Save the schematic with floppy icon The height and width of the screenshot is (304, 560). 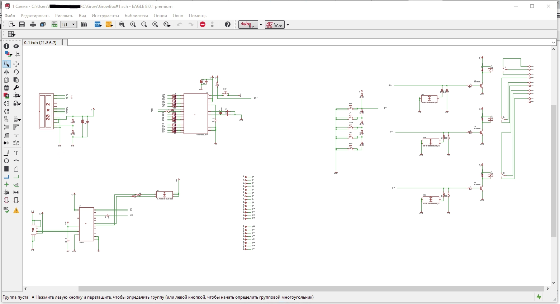tap(22, 24)
